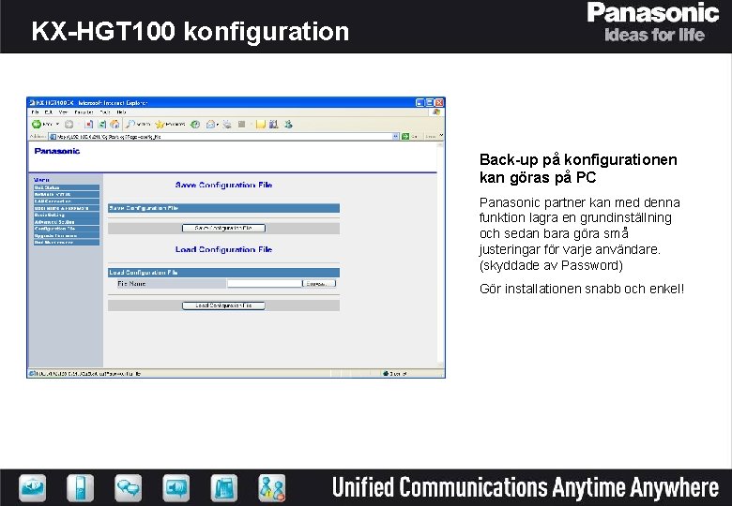
Task: Click the Panasonic logo in web page
Action: 57,151
